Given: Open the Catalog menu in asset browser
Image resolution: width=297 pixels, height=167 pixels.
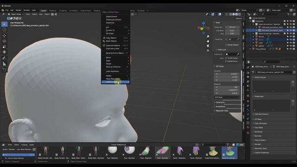Looking at the screenshot, I should click(24, 145).
